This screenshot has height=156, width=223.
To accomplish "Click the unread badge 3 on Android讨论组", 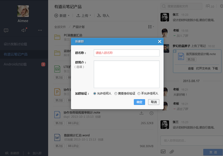I will pos(43,65).
